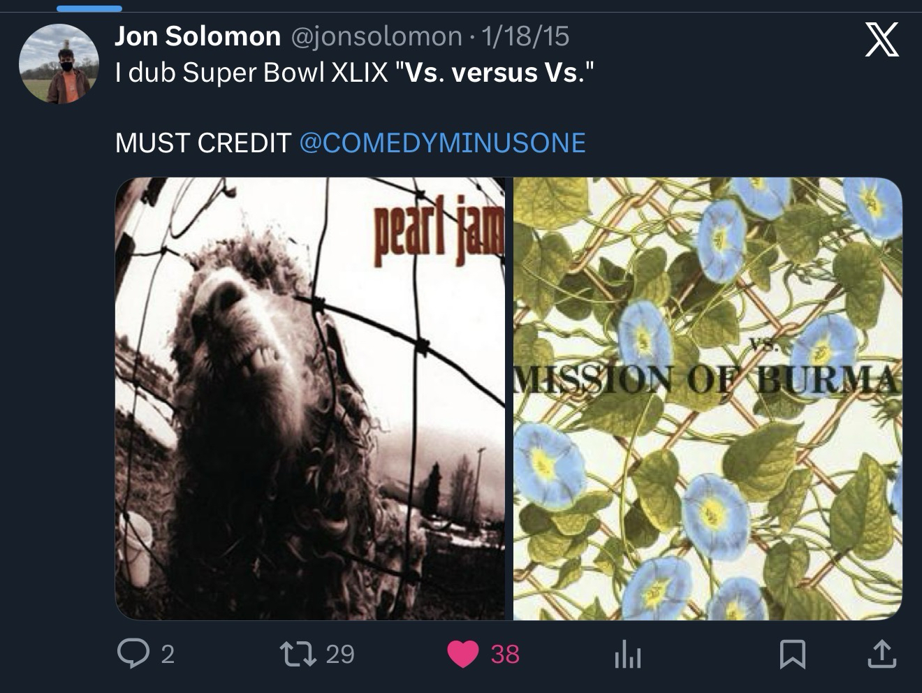
Task: Click the X logo in corner
Action: [x=882, y=39]
